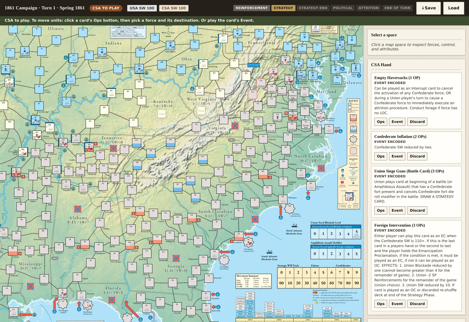Select the Manassas space with Beauregard's force
This screenshot has height=322, width=469.
click(x=289, y=79)
